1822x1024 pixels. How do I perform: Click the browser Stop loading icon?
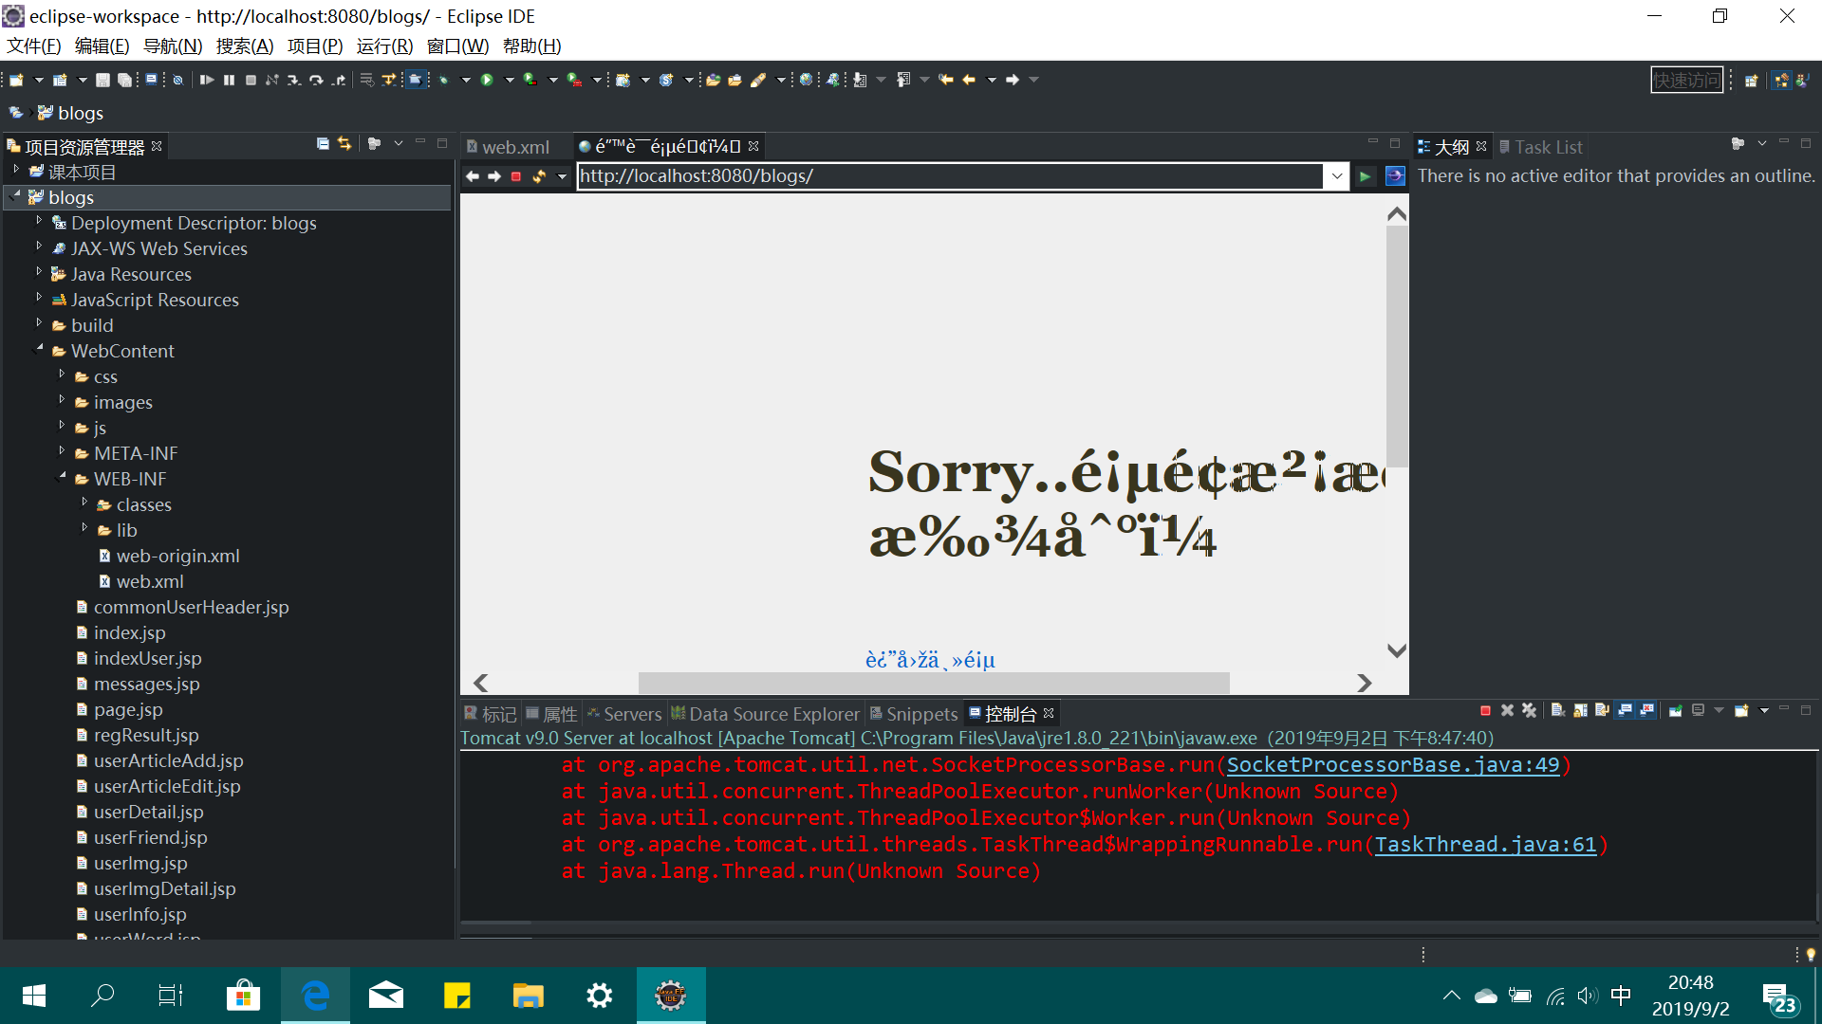coord(516,176)
